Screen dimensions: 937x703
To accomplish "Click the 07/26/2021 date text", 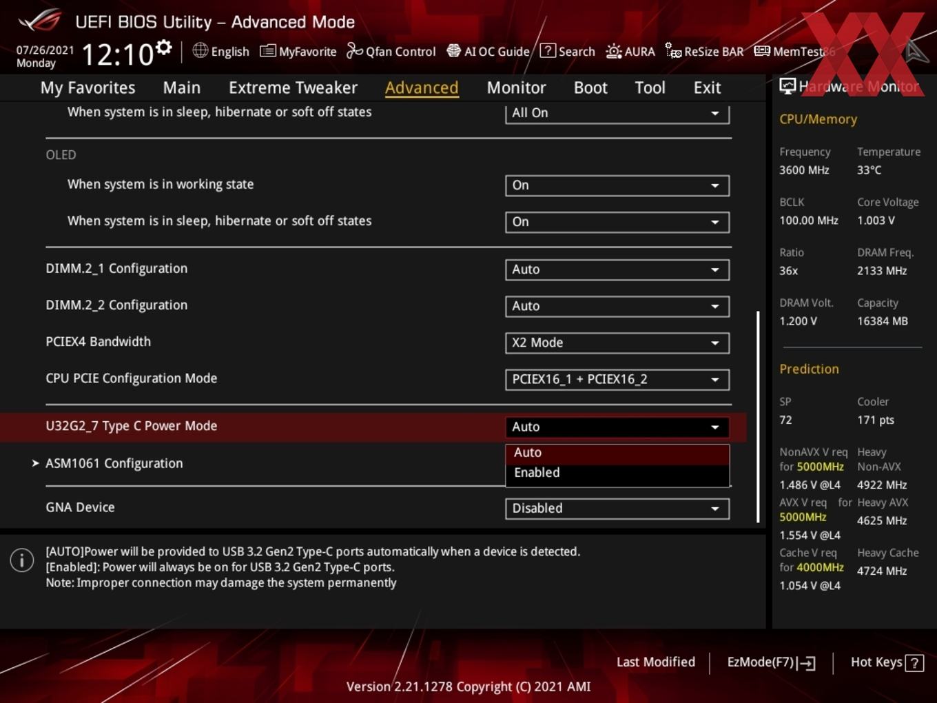I will [x=45, y=50].
